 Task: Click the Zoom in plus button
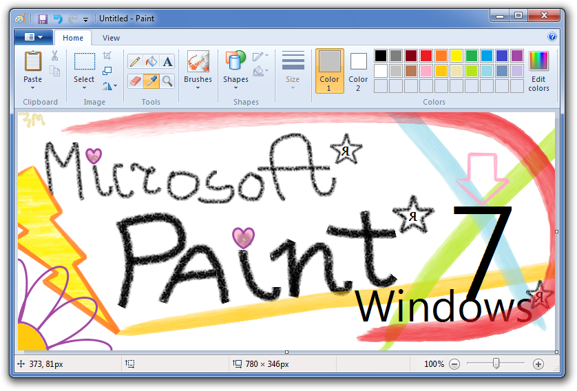pos(538,364)
